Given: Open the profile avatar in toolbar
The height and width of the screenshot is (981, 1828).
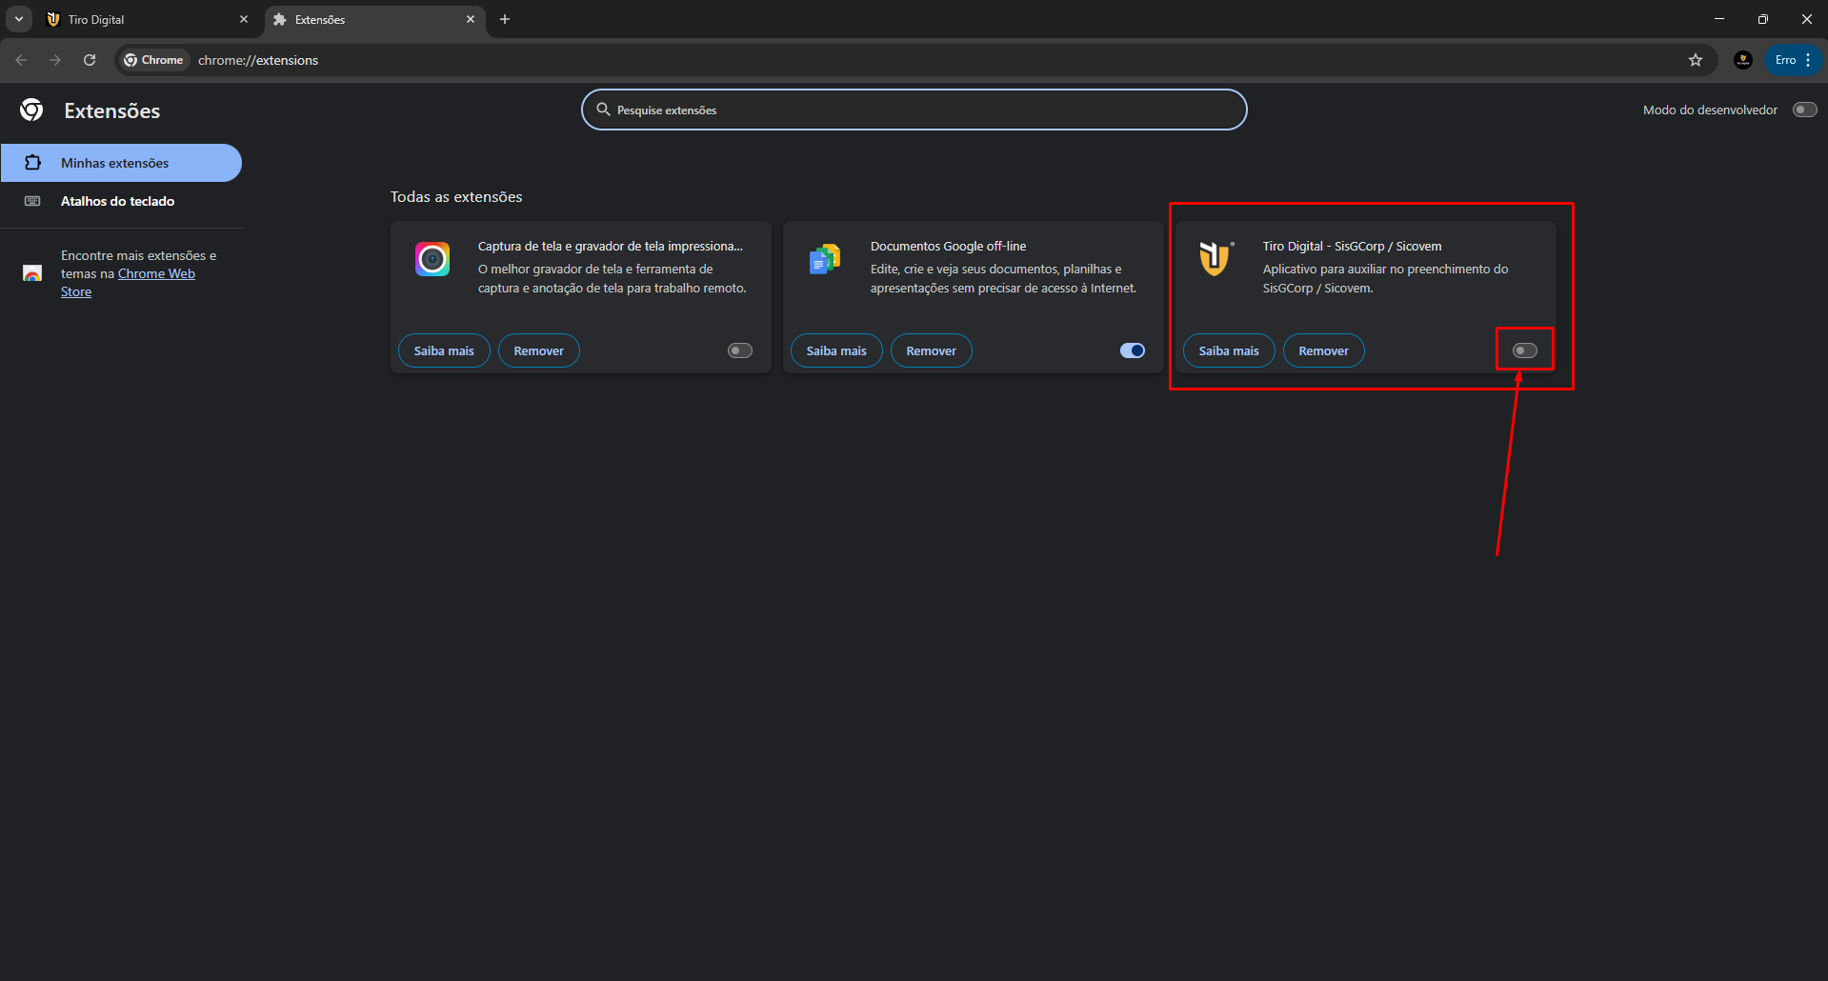Looking at the screenshot, I should point(1743,60).
